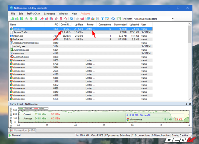
Task: Select the Connections [4876] tab
Action: [23, 130]
